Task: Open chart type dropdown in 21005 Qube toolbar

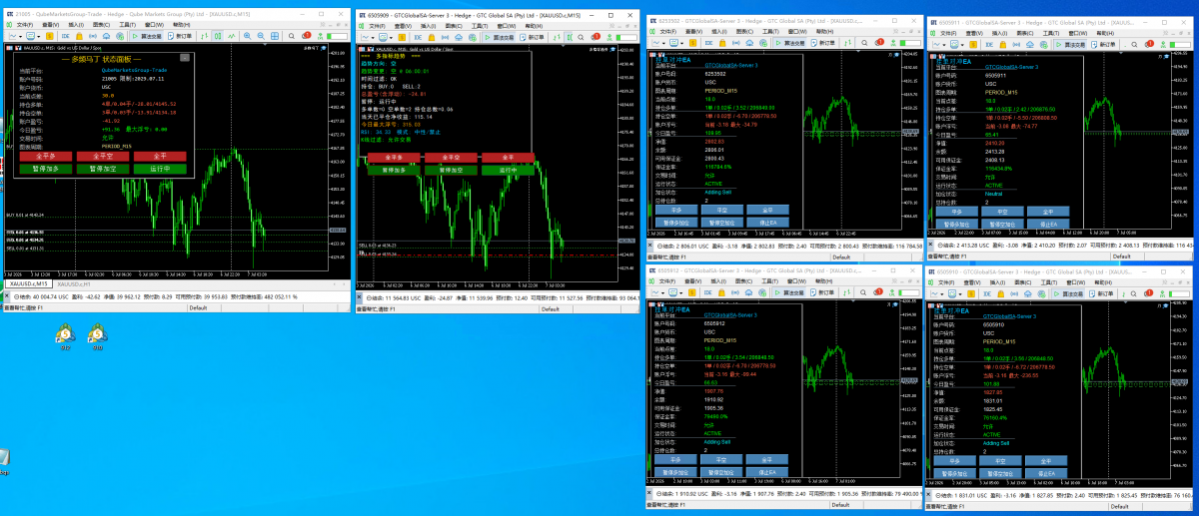Action: tap(20, 36)
